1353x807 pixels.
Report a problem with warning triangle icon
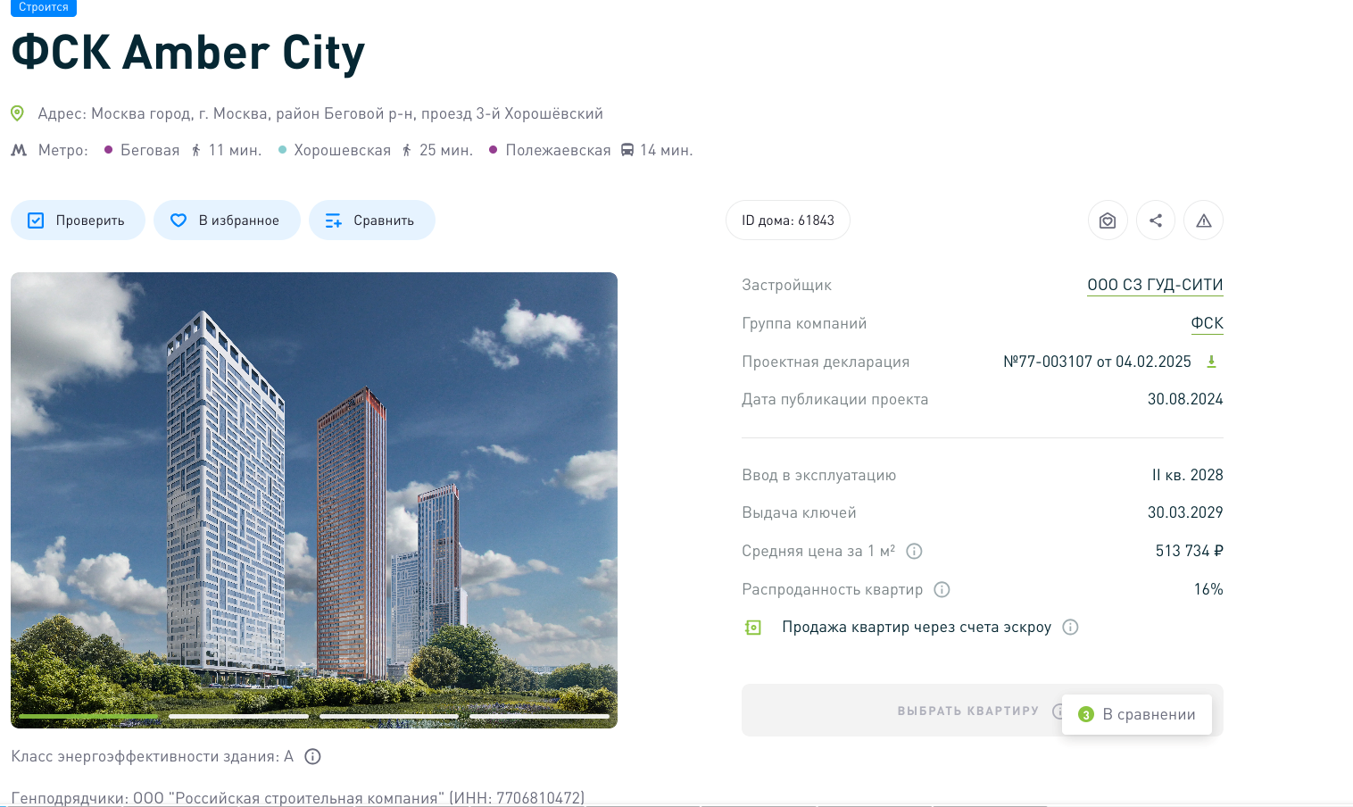tap(1203, 220)
